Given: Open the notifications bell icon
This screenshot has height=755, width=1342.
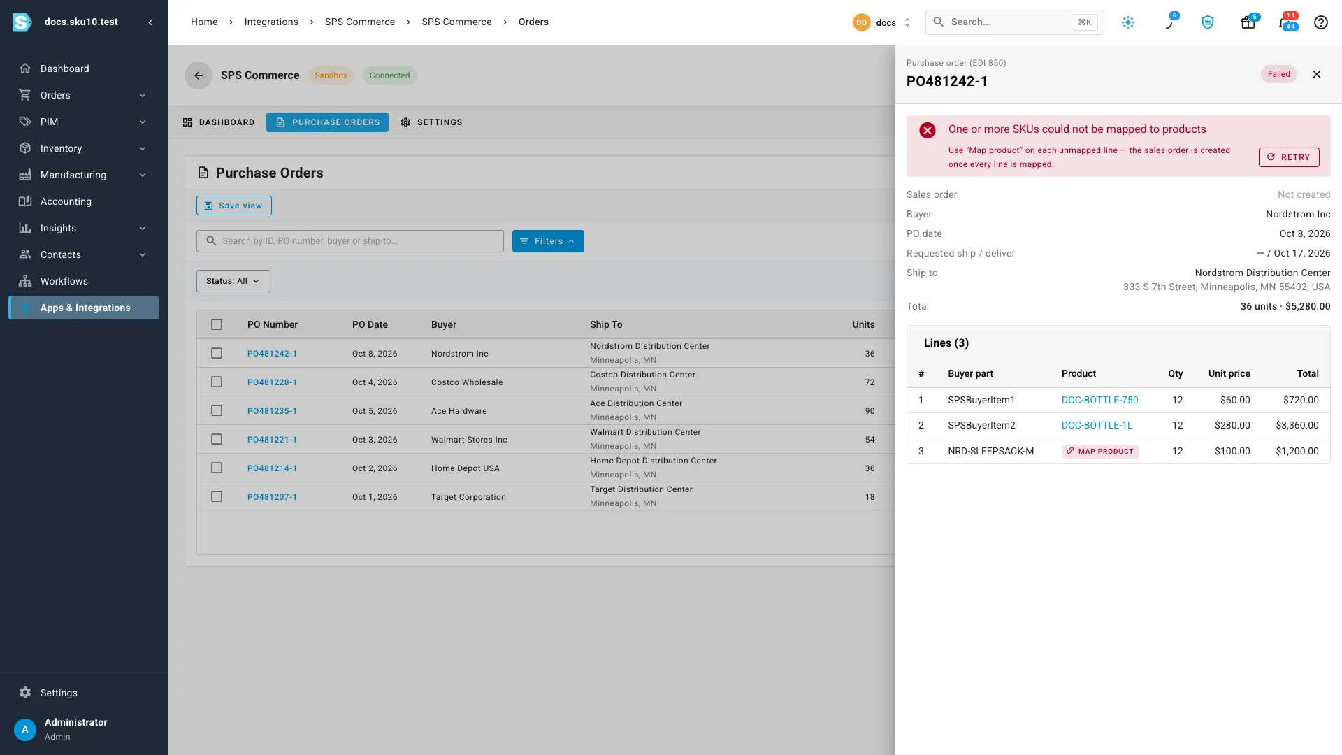Looking at the screenshot, I should (1285, 22).
